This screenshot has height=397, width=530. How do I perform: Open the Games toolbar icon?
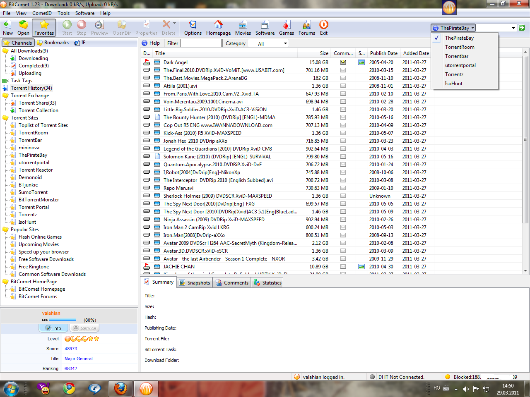point(286,28)
